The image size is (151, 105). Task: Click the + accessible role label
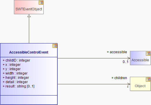[117, 52]
